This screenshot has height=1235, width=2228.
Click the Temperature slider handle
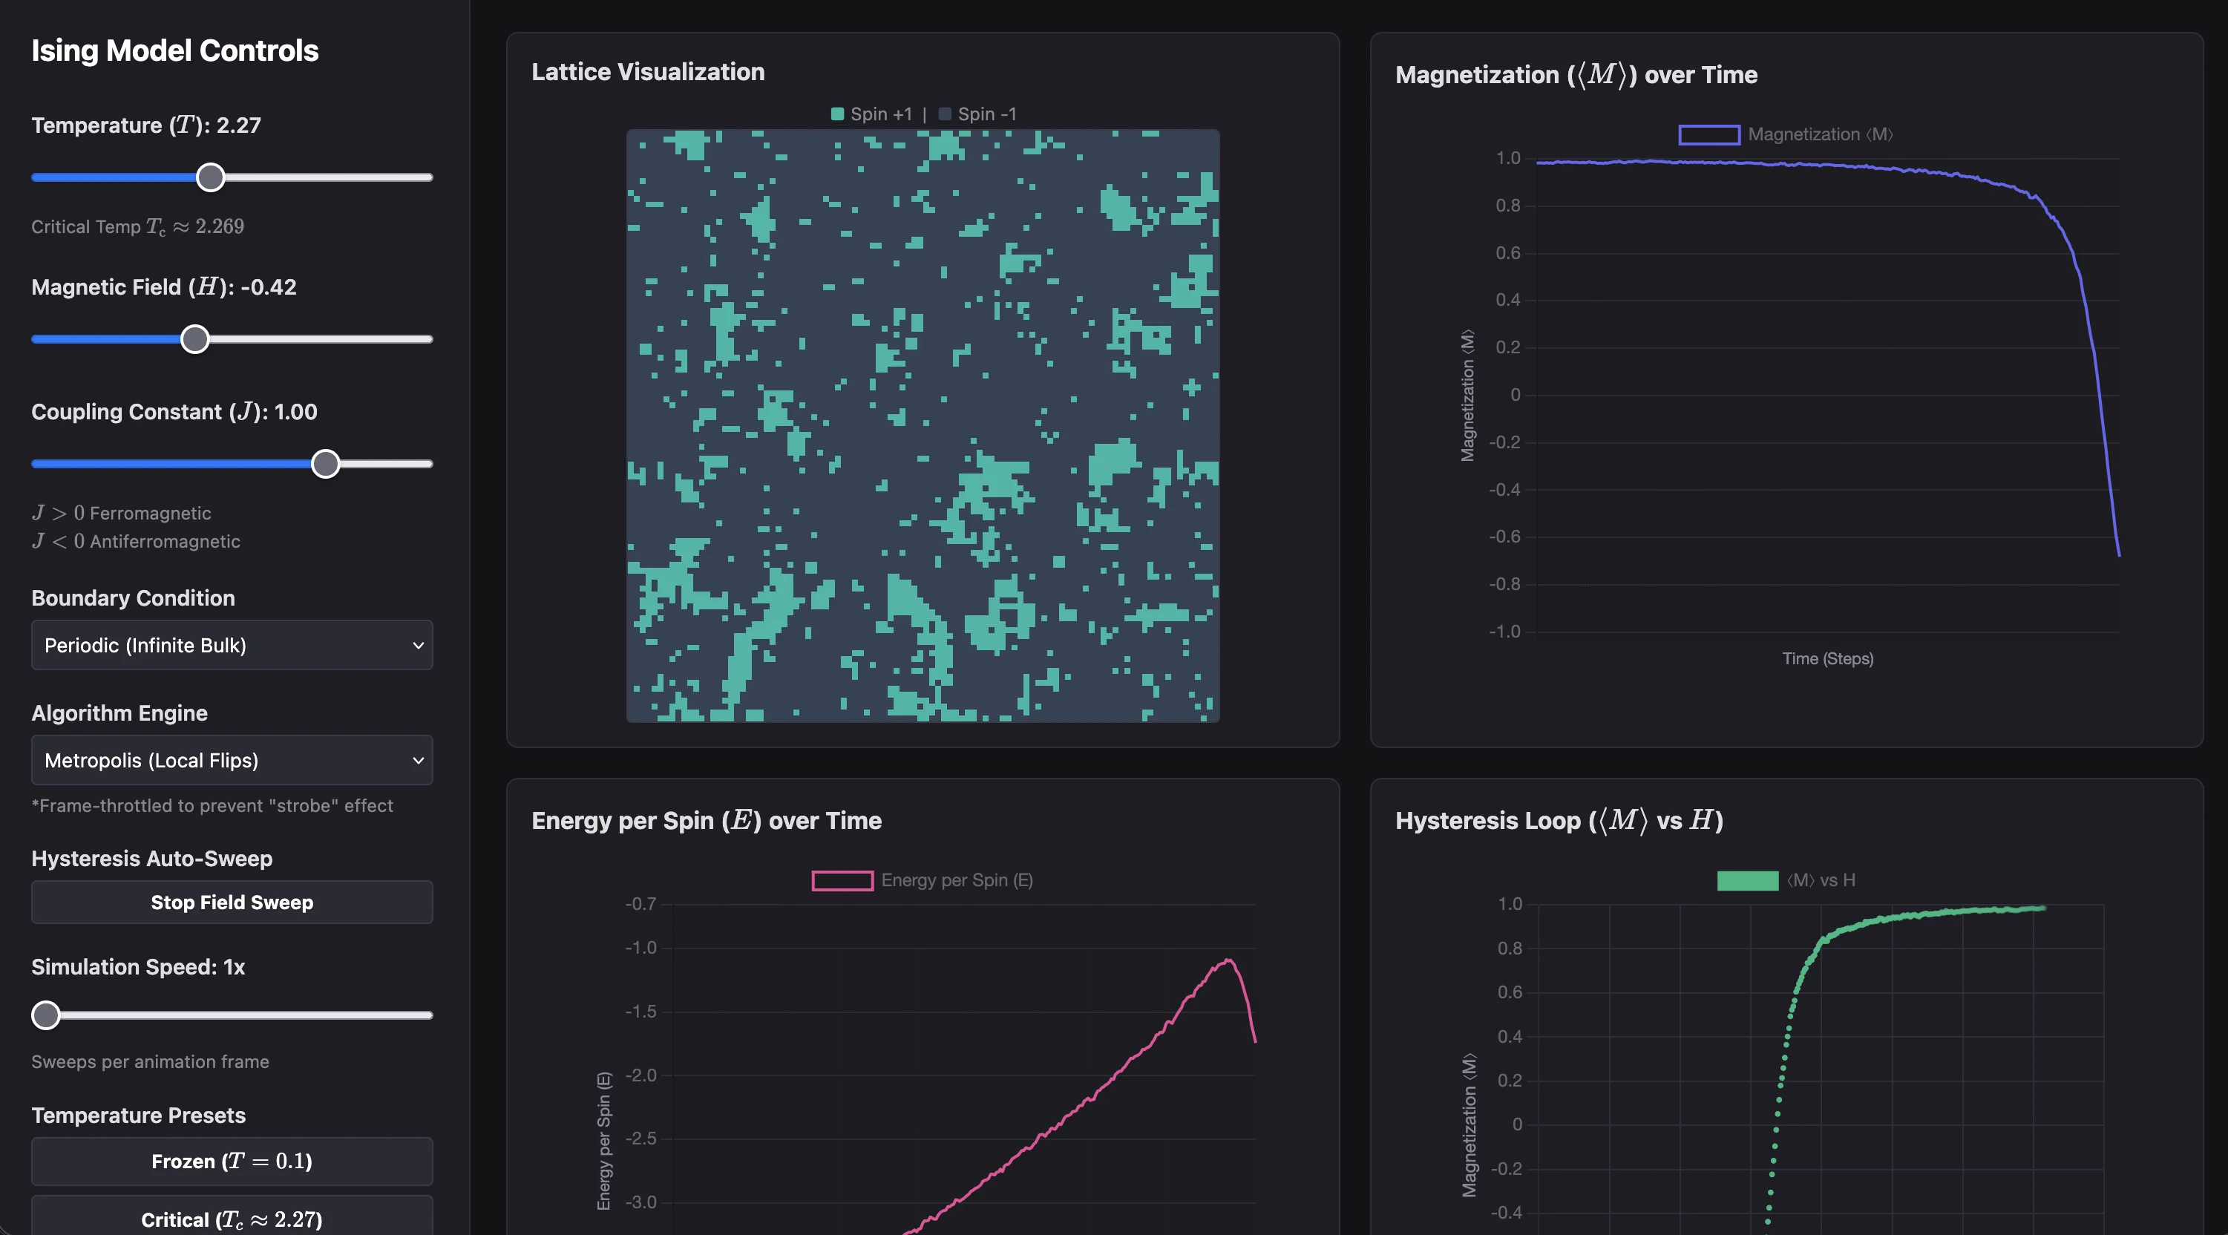(x=210, y=177)
